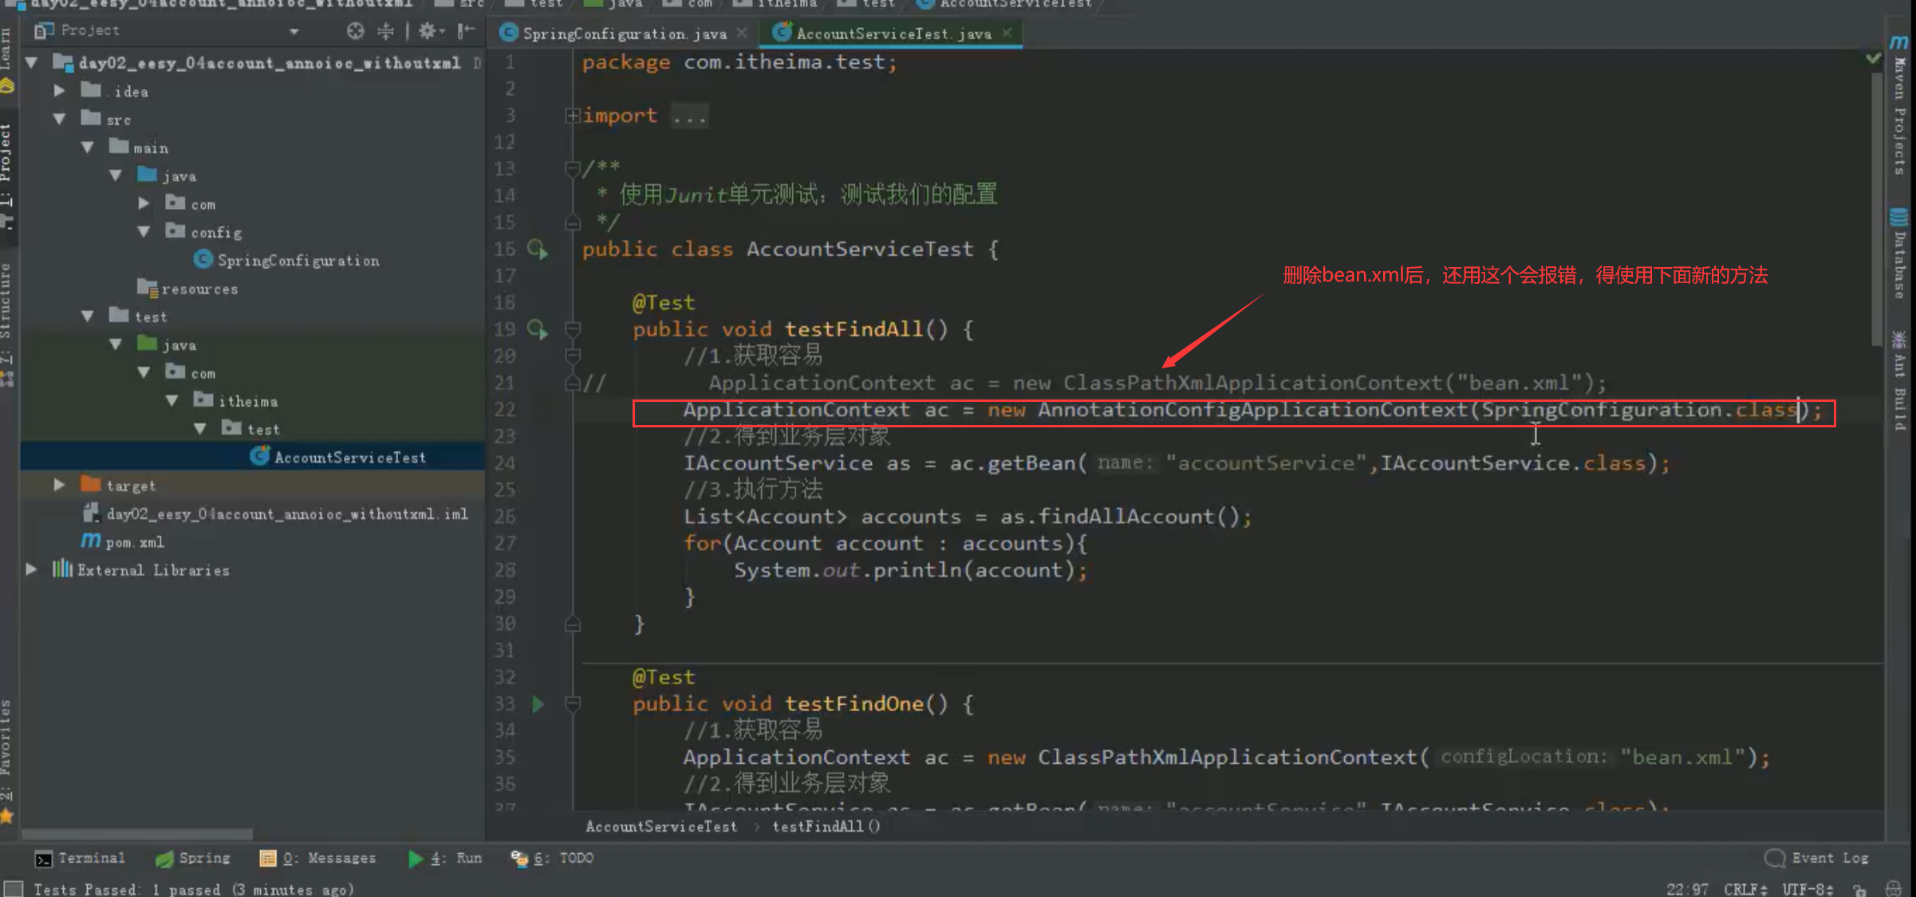Click testFindAll in the breadcrumb bar
Screen dimensions: 1916x897
click(825, 826)
